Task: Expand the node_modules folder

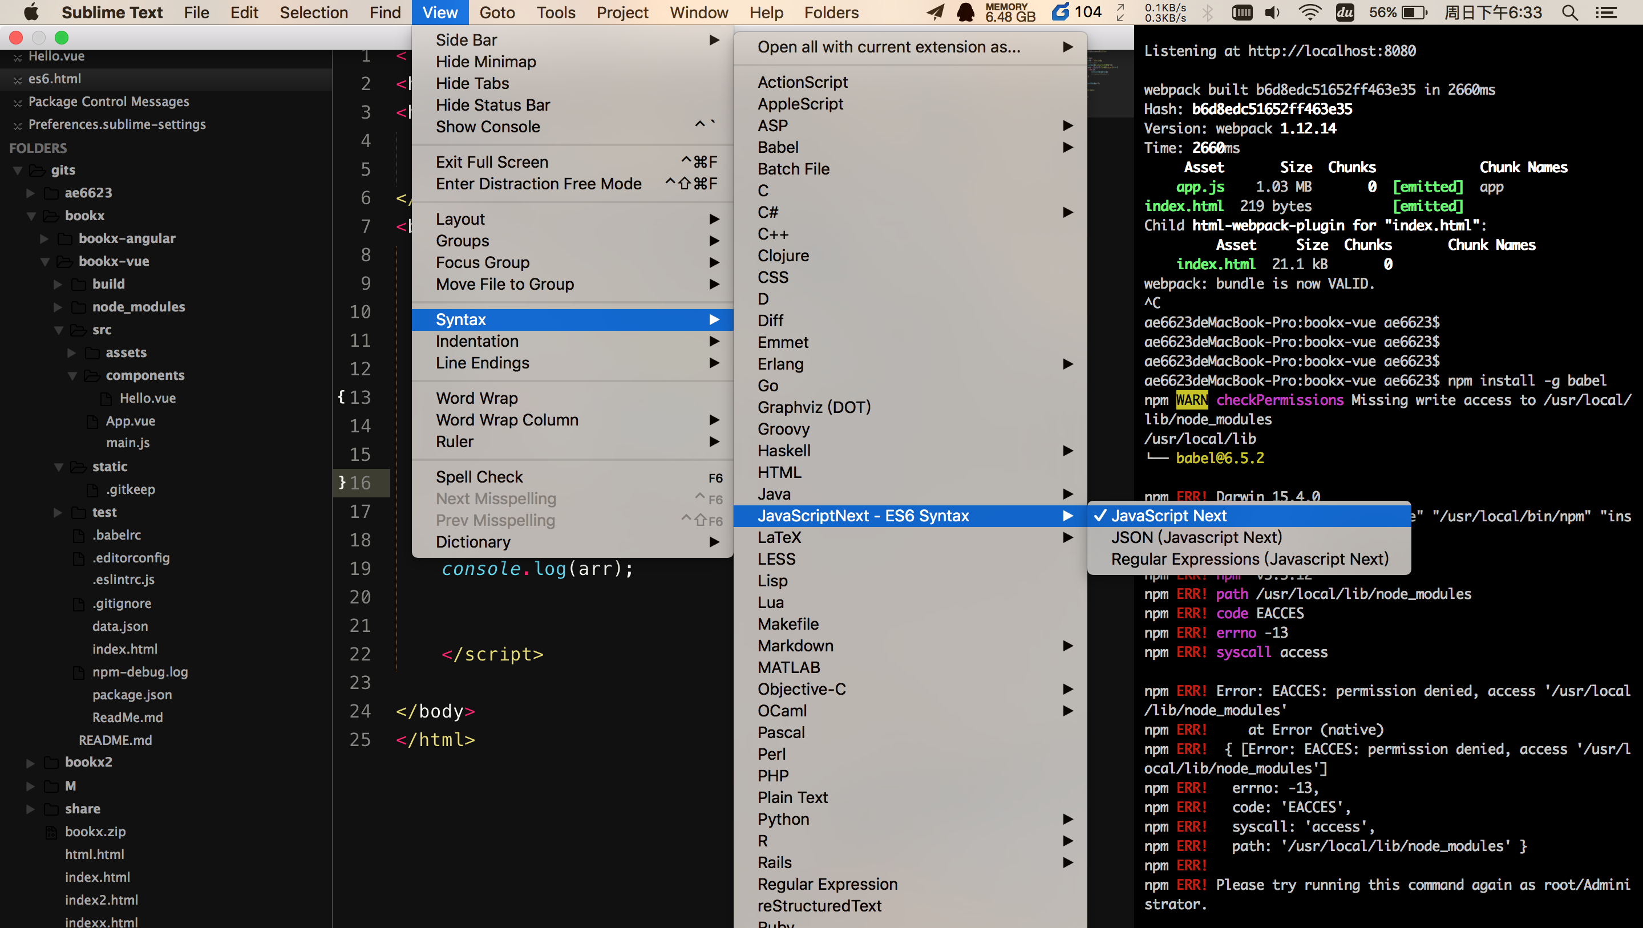Action: click(x=58, y=307)
